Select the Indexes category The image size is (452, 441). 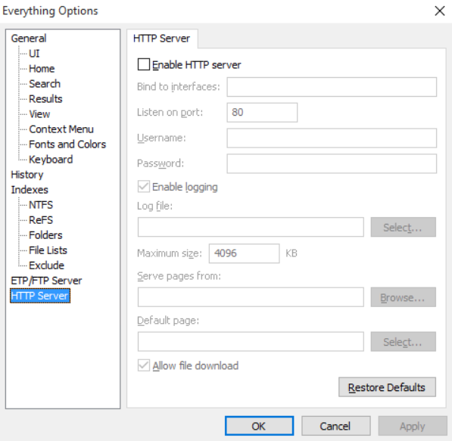click(x=30, y=190)
